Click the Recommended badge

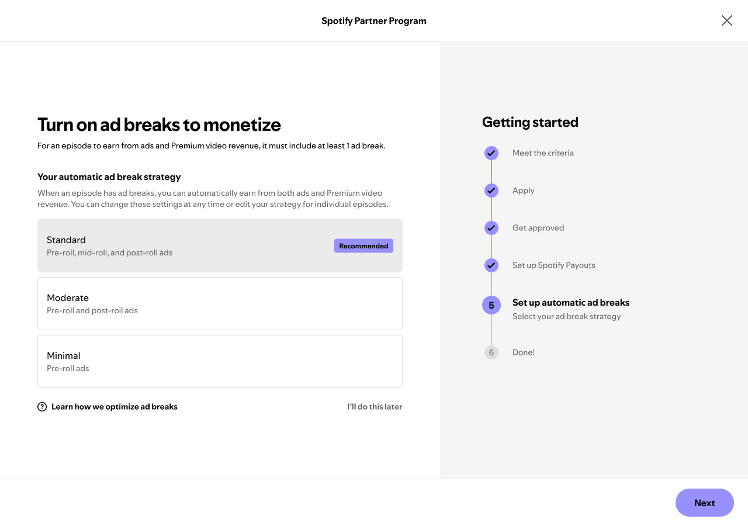pyautogui.click(x=363, y=246)
